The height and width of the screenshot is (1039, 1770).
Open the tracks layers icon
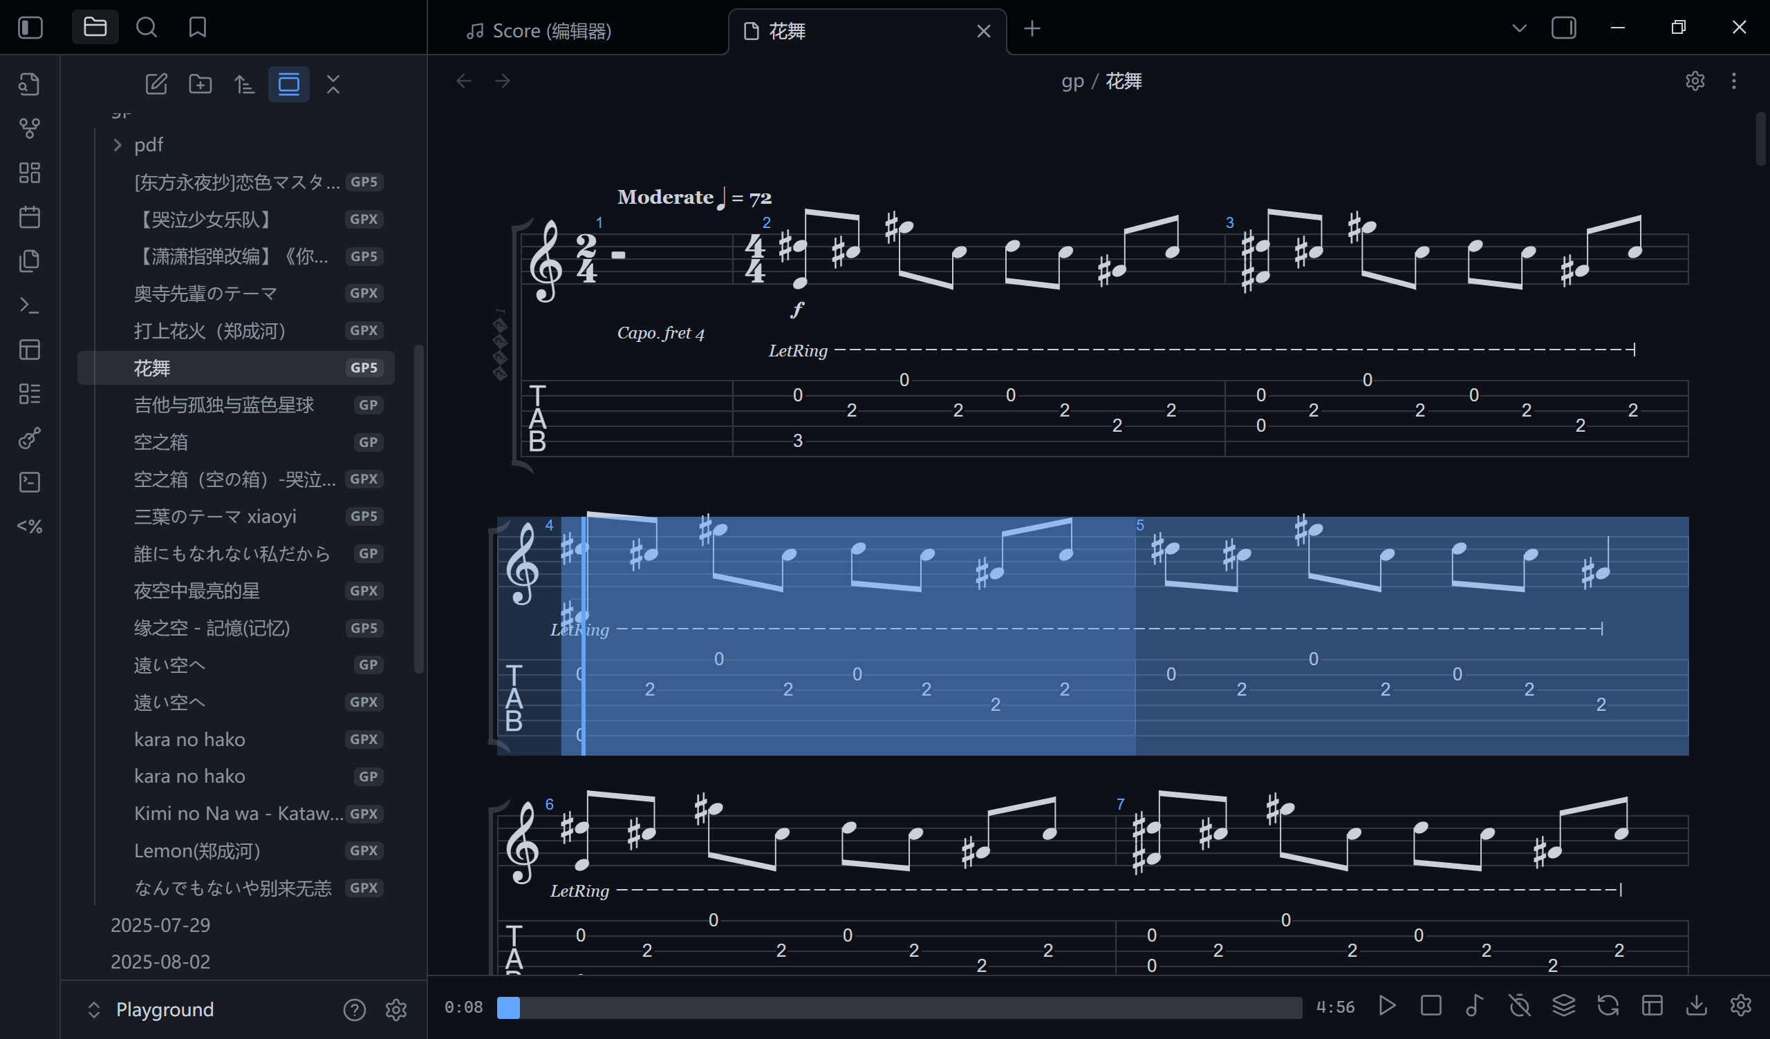click(1563, 1006)
